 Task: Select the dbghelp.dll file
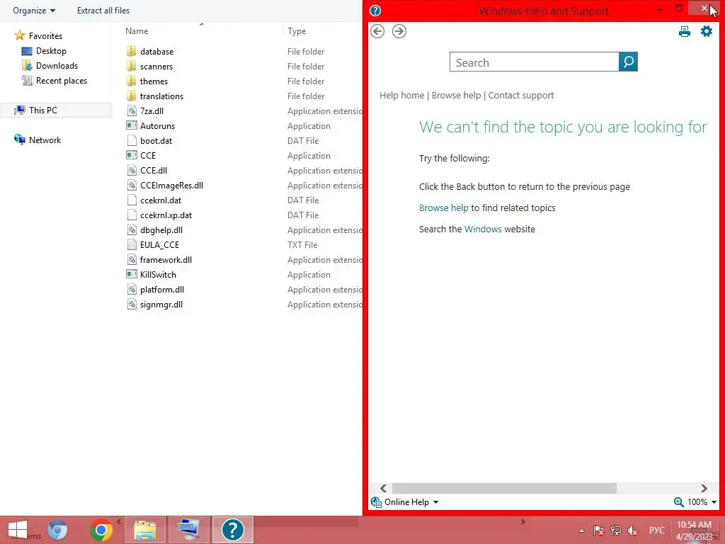pos(161,230)
